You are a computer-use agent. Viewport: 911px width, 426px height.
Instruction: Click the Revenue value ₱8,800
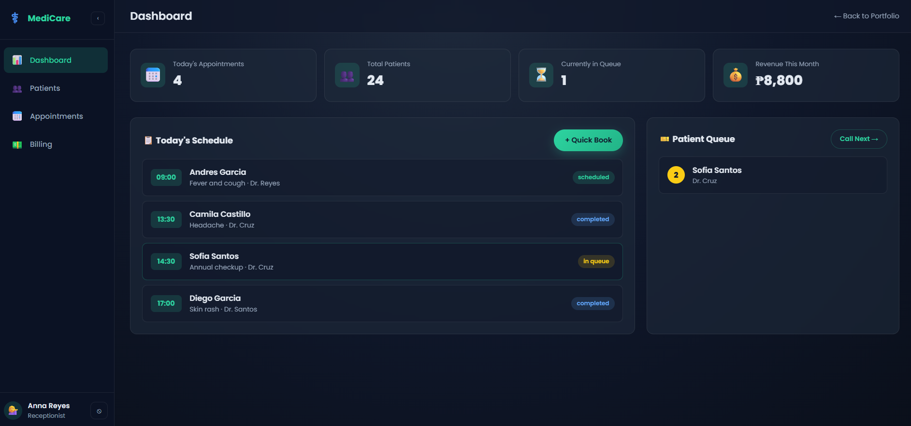(779, 80)
